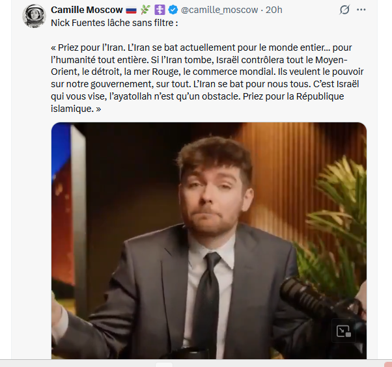
Task: Open the more options ellipsis menu
Action: (361, 10)
